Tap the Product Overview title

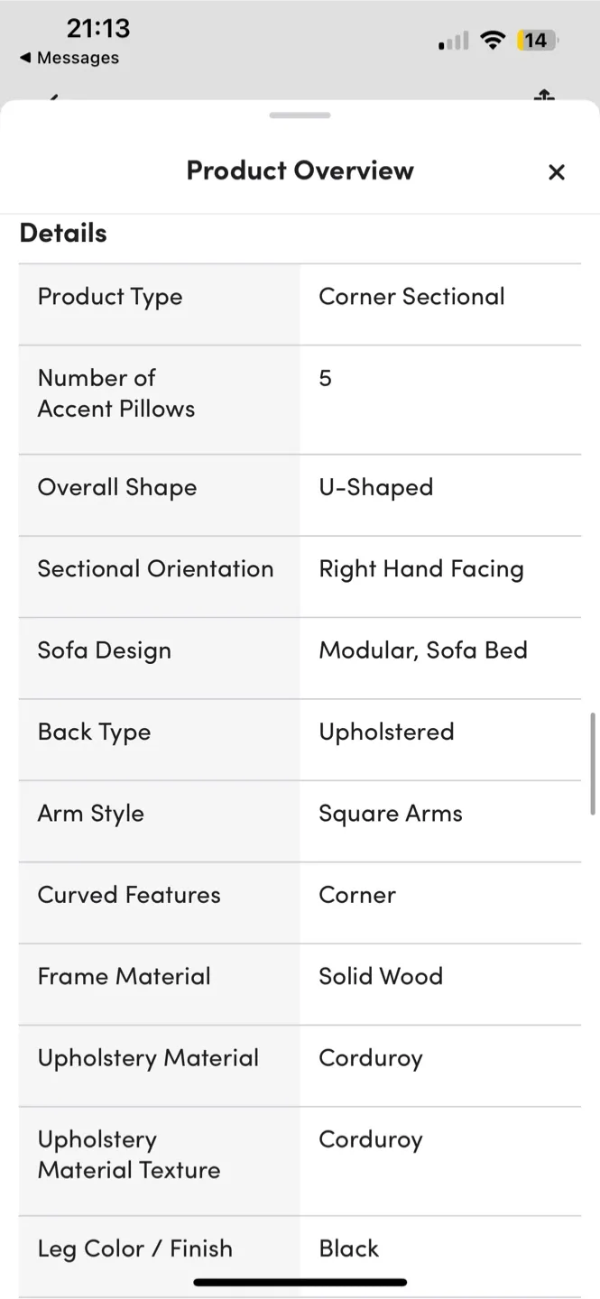[x=300, y=170]
